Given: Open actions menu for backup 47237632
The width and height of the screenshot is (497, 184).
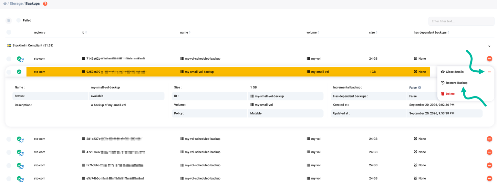Looking at the screenshot, I should click(489, 152).
